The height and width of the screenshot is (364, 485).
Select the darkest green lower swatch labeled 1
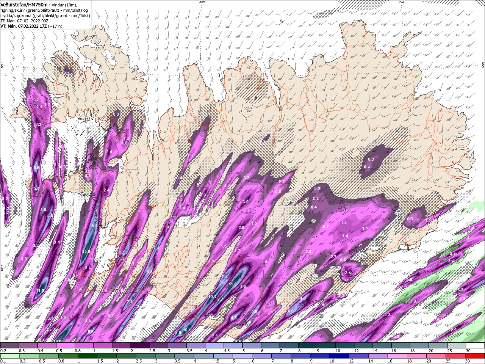click(x=87, y=356)
